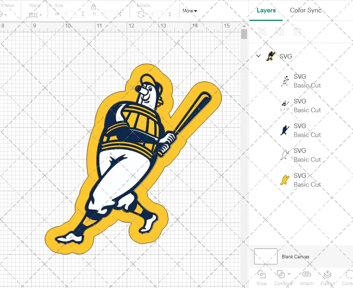Collapse the SVG group layer
The height and width of the screenshot is (288, 353).
pos(258,56)
